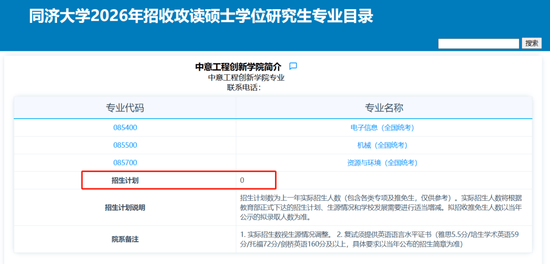This screenshot has width=550, height=264.
Task: Click the 招生计划 row label
Action: (125, 180)
